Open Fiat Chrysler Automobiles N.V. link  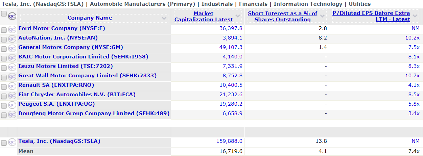(77, 95)
